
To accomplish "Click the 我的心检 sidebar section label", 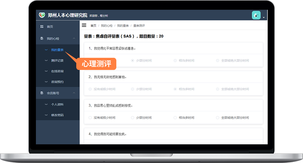I will (x=53, y=39).
